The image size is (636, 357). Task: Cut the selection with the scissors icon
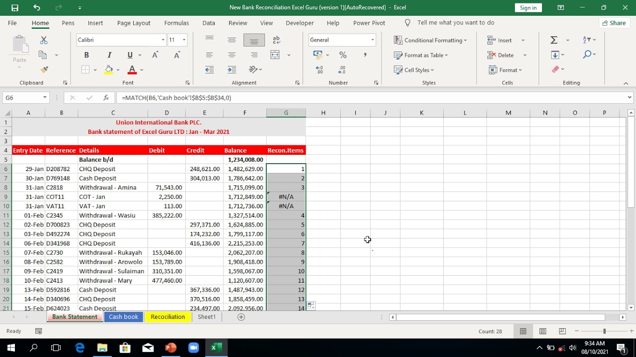44,40
